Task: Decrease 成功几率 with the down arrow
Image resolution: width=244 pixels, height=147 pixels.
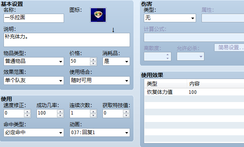Action: (x=60, y=115)
